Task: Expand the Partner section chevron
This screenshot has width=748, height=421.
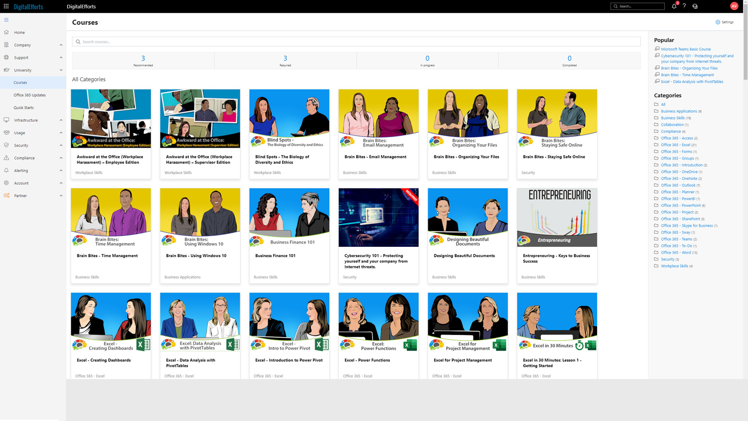Action: pos(61,196)
